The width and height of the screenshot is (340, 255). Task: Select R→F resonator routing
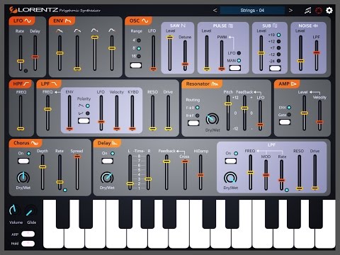click(198, 115)
